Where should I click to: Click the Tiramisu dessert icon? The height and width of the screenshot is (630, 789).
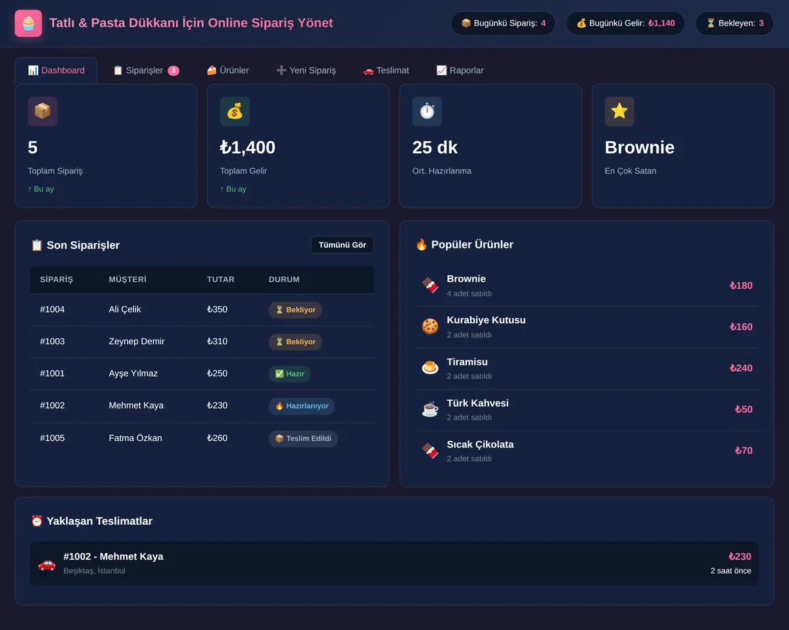[x=430, y=368]
